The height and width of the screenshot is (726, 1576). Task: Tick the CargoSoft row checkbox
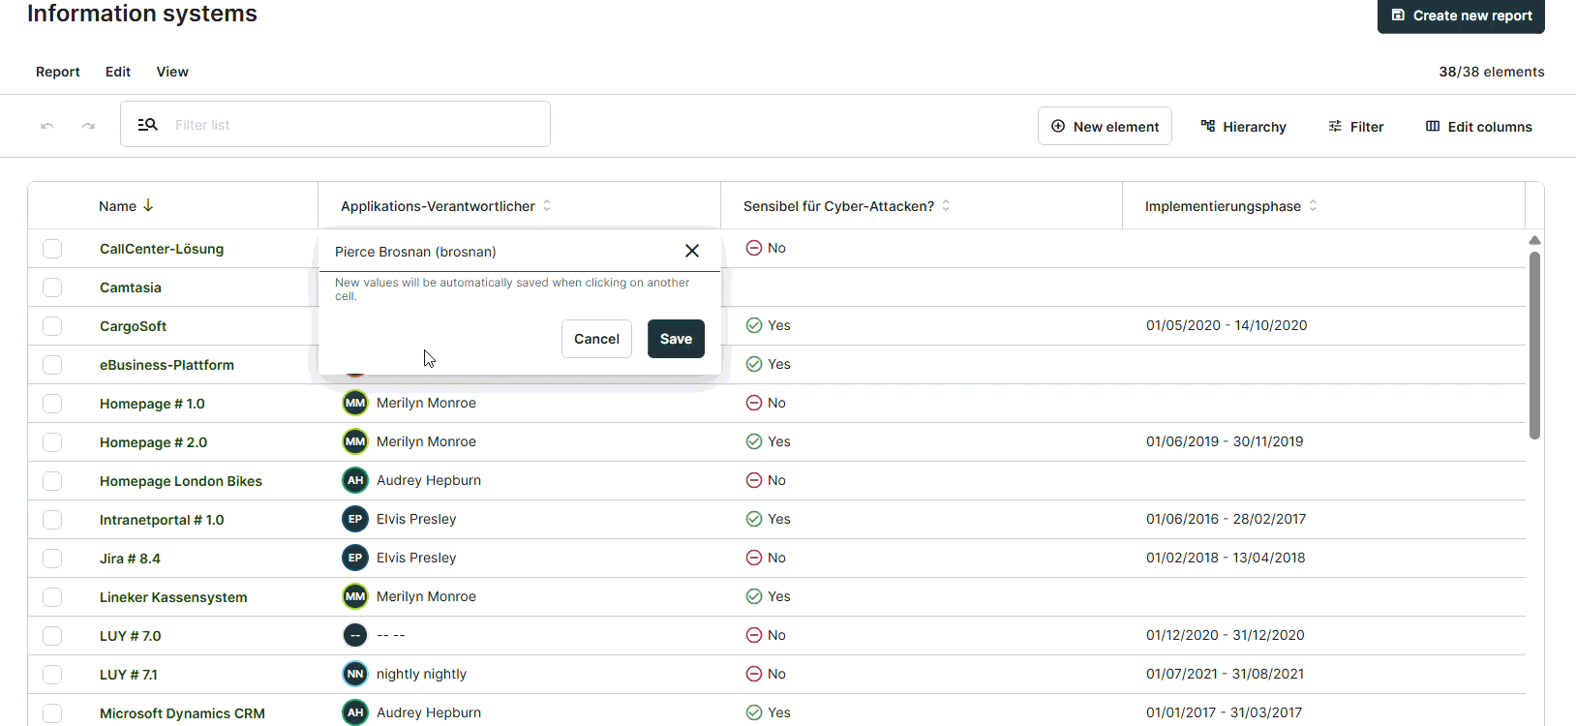tap(52, 326)
